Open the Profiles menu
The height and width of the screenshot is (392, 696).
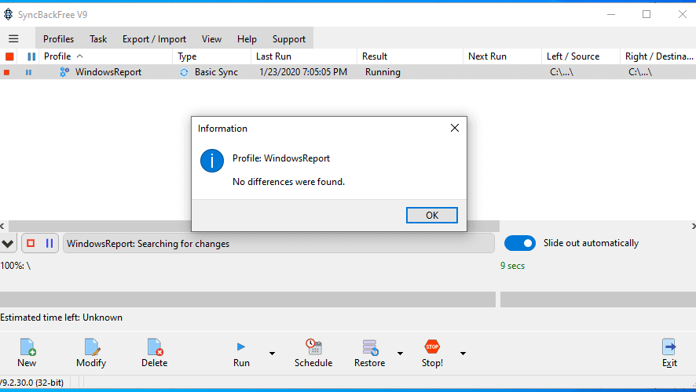click(58, 39)
